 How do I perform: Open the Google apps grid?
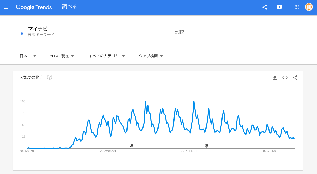click(296, 7)
